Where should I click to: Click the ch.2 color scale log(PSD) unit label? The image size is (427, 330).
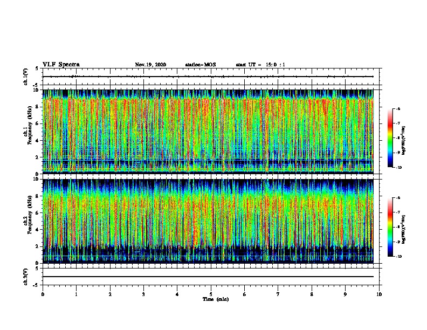coord(404,230)
